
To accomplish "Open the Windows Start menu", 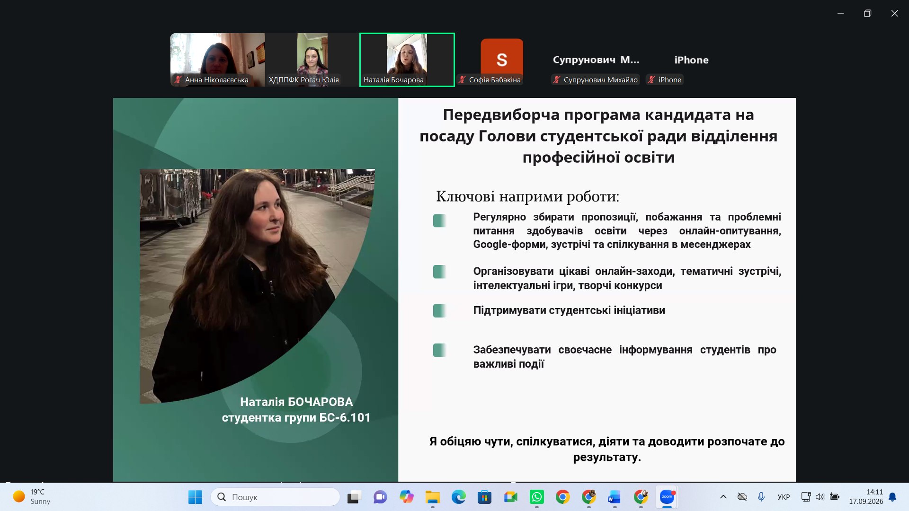I will [x=195, y=497].
